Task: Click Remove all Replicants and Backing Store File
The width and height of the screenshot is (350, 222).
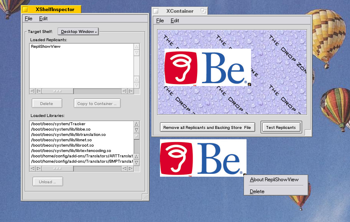Action: 207,127
